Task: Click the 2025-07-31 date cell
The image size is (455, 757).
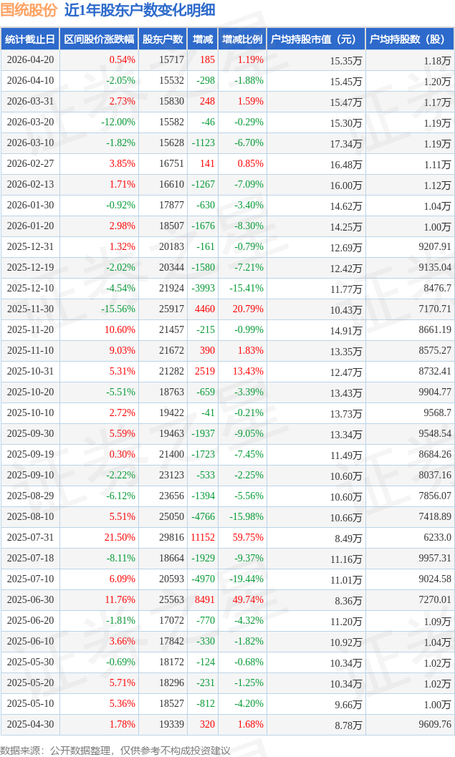Action: (x=30, y=538)
